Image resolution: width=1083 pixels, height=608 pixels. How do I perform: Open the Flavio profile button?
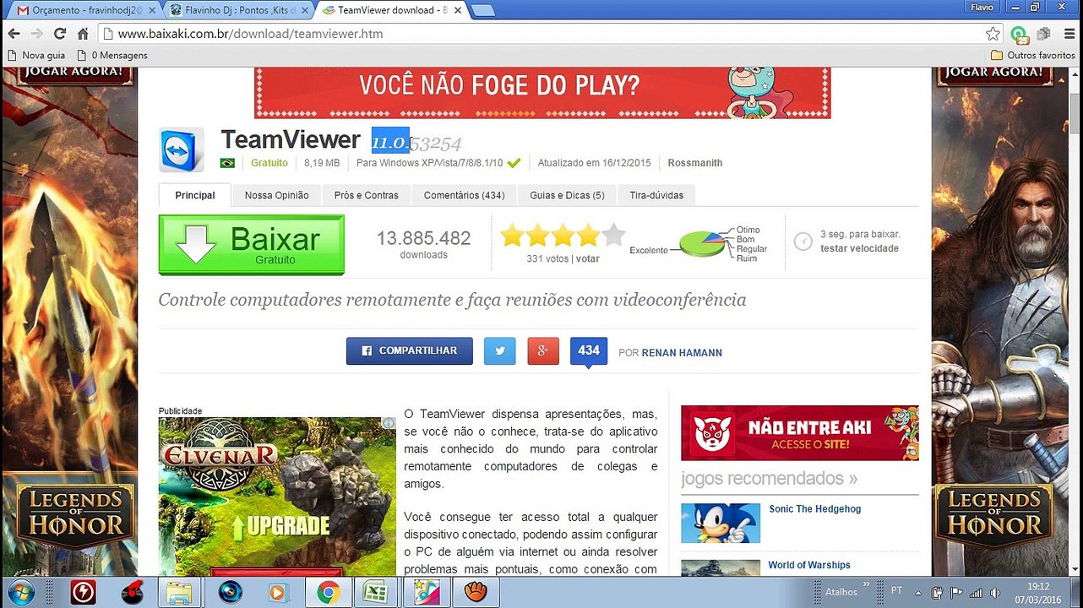[x=982, y=7]
